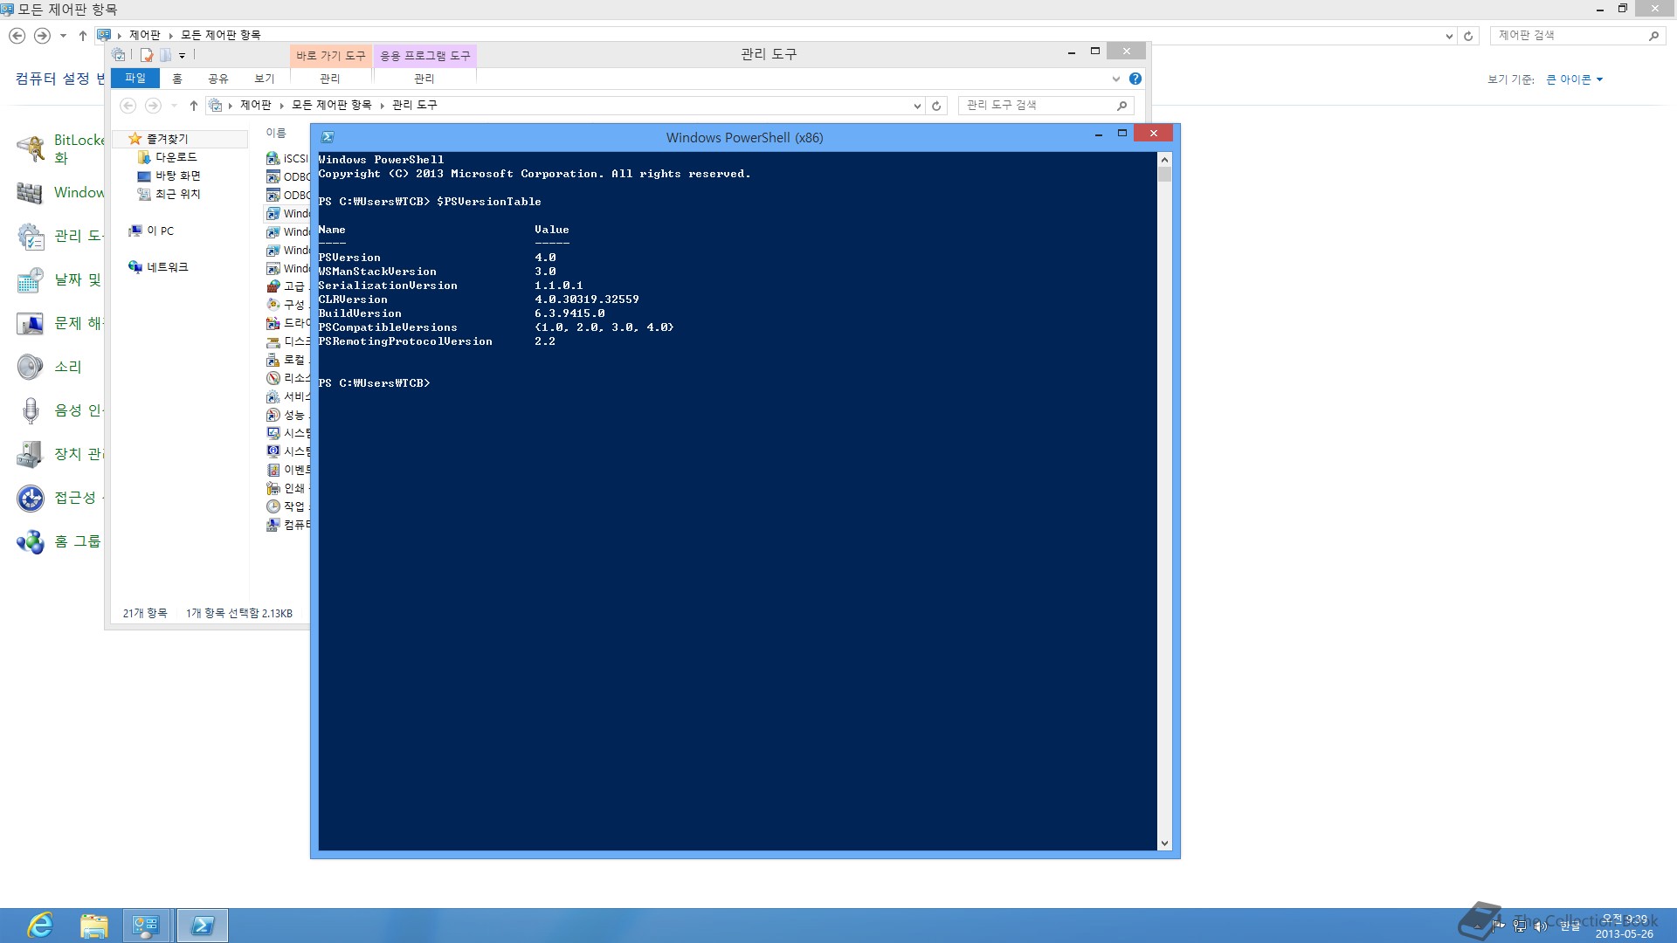Open 보기 기준 큰 아이콘 dropdown

click(x=1574, y=79)
